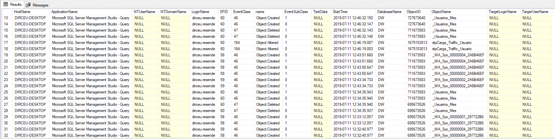555x139 pixels.
Task: Open the Messages tab
Action: tap(37, 5)
